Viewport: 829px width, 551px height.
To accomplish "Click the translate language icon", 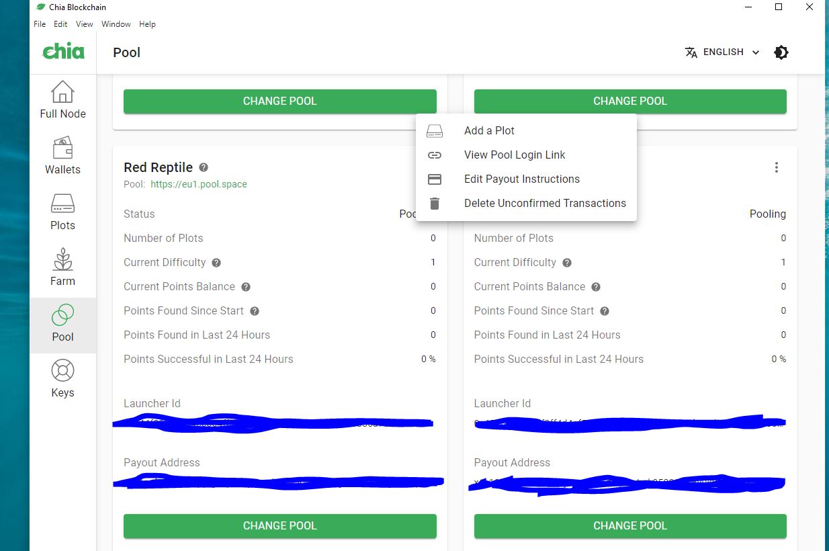I will 691,52.
